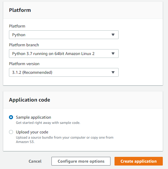
Task: Click the Application code section heading
Action: (x=29, y=100)
